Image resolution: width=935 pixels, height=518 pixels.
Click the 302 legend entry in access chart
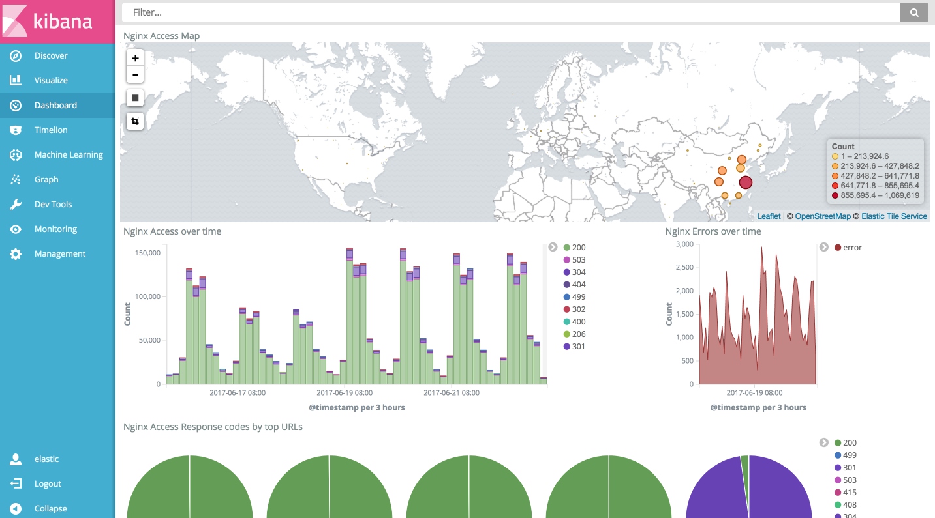click(x=574, y=309)
